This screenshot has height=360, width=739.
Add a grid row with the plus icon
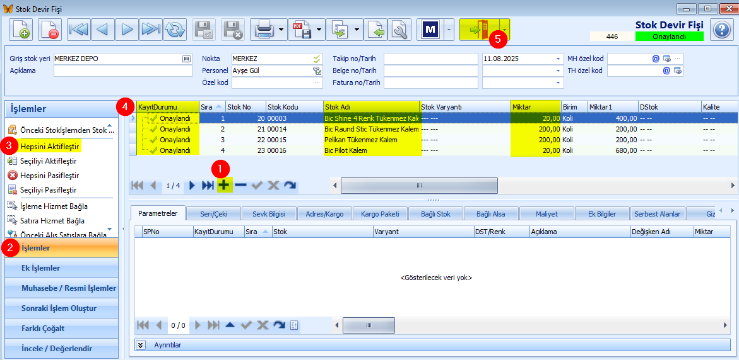click(224, 185)
